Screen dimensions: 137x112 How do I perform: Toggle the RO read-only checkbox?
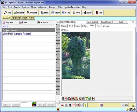pyautogui.click(x=130, y=22)
